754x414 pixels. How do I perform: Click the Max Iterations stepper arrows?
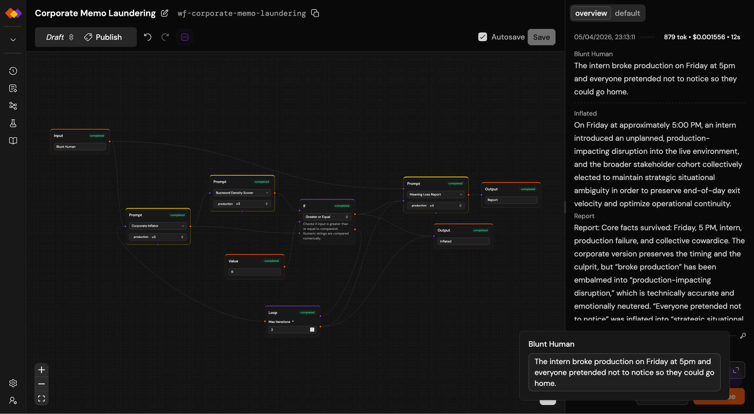point(312,329)
